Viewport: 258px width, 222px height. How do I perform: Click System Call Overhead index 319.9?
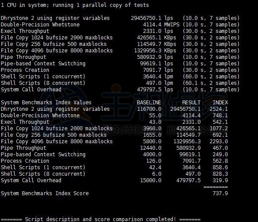coord(220,180)
